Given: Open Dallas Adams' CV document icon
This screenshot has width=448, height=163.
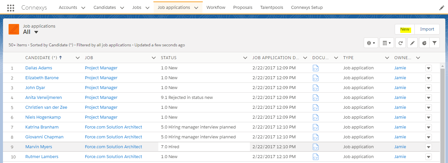Looking at the screenshot, I should (x=316, y=68).
